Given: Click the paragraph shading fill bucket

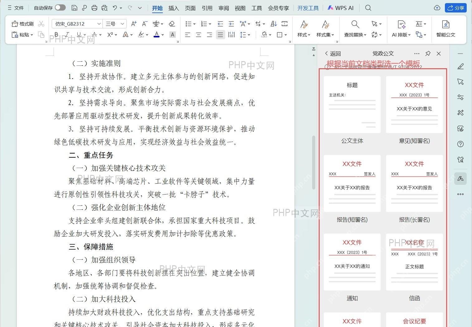Looking at the screenshot, I should pos(264,35).
